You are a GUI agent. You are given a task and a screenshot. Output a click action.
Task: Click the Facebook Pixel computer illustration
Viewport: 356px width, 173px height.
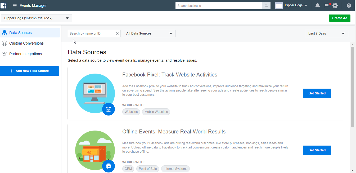[95, 93]
